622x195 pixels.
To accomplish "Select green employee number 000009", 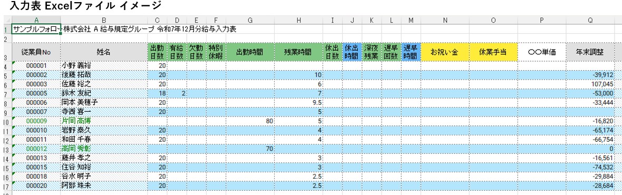I will [36, 121].
